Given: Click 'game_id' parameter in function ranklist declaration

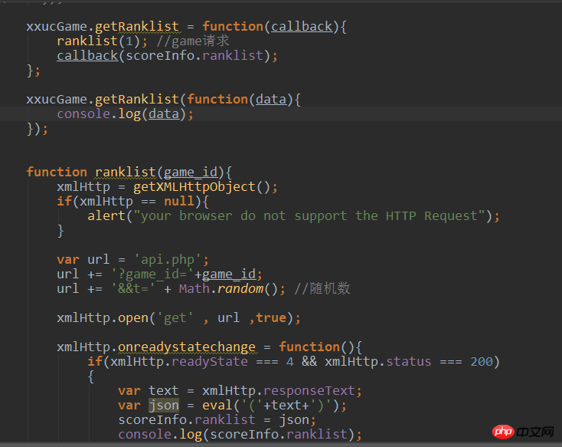Looking at the screenshot, I should click(191, 172).
